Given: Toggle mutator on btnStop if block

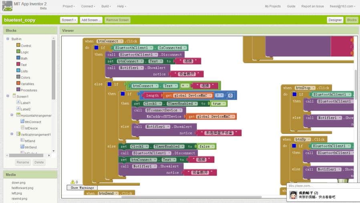Looking at the screenshot, I should coord(294,95).
